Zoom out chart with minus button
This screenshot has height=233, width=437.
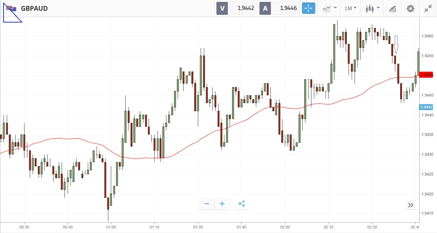[x=207, y=204]
